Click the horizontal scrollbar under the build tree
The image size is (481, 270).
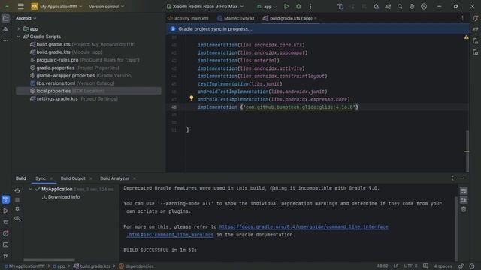click(49, 259)
